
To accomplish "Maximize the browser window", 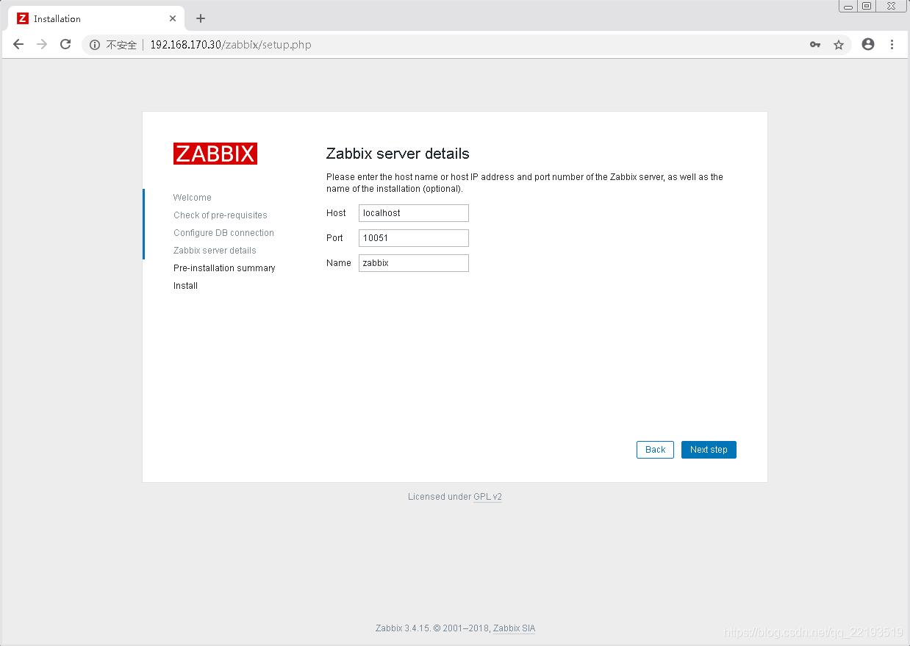I will click(x=867, y=6).
